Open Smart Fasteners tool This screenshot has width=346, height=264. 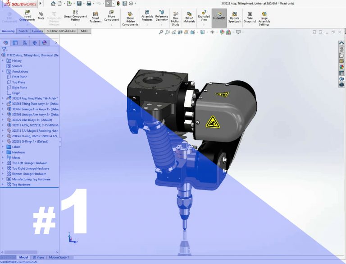(96, 17)
